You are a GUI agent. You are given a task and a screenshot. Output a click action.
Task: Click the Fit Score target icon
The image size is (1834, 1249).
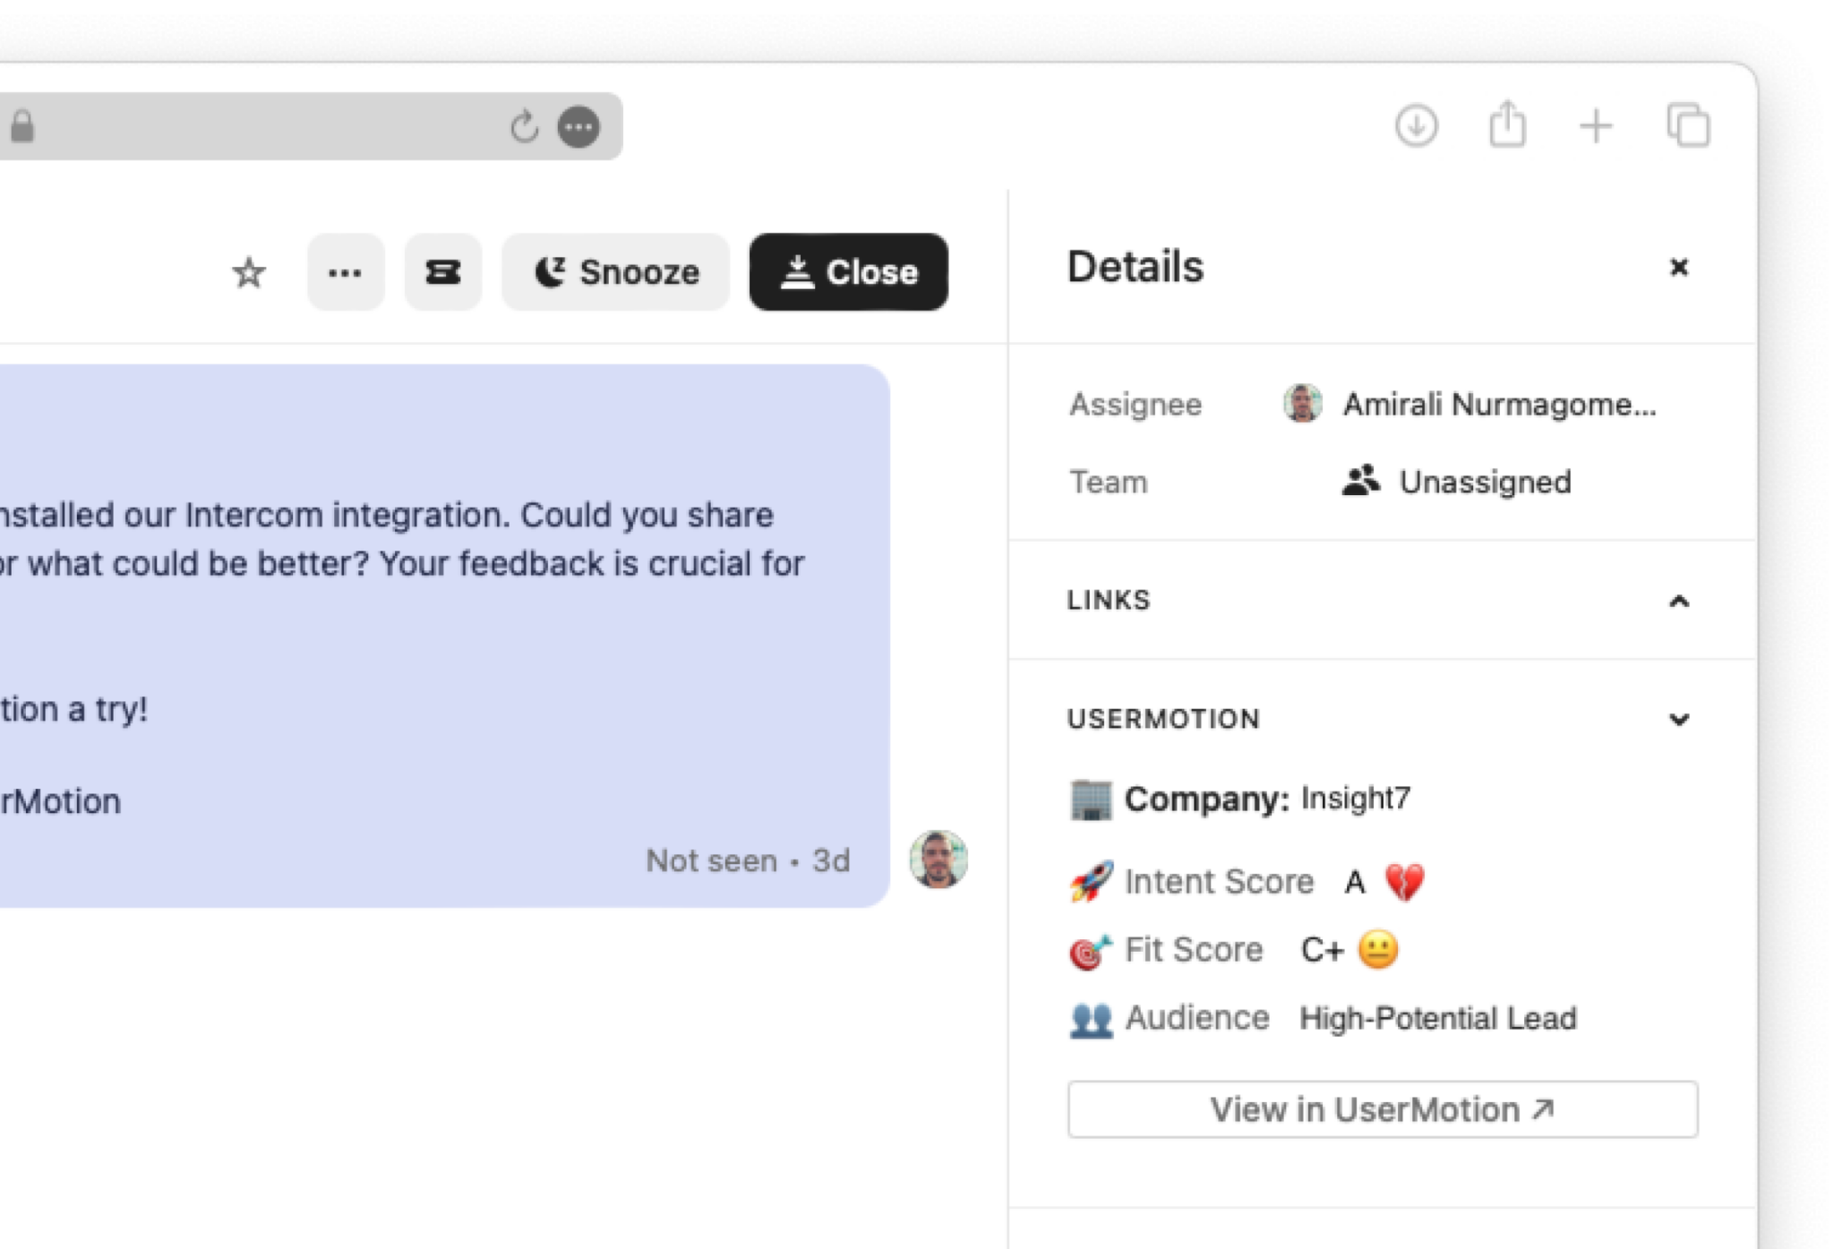pyautogui.click(x=1091, y=949)
